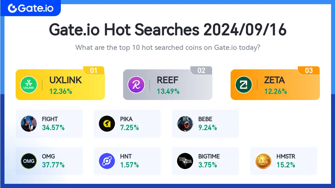Screen dimensions: 335x188
Task: Select the UXLINK green coin icon
Action: pyautogui.click(x=28, y=84)
